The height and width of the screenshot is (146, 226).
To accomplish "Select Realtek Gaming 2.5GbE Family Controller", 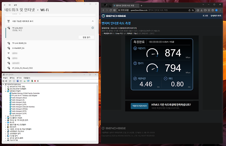I will tap(26, 93).
